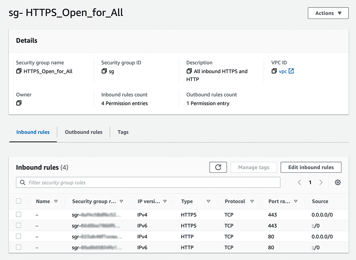This screenshot has width=356, height=260.
Task: Open table preferences gear icon
Action: tap(338, 182)
